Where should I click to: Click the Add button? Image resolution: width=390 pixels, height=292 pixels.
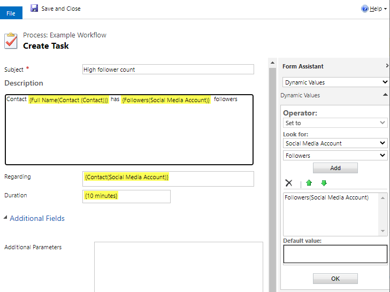pos(335,168)
